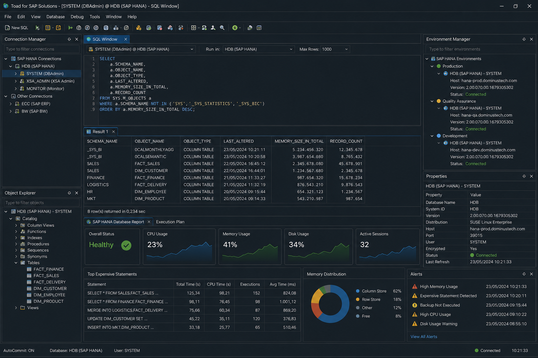The image size is (538, 358).
Task: Close the Connection Manager panel
Action: (77, 39)
